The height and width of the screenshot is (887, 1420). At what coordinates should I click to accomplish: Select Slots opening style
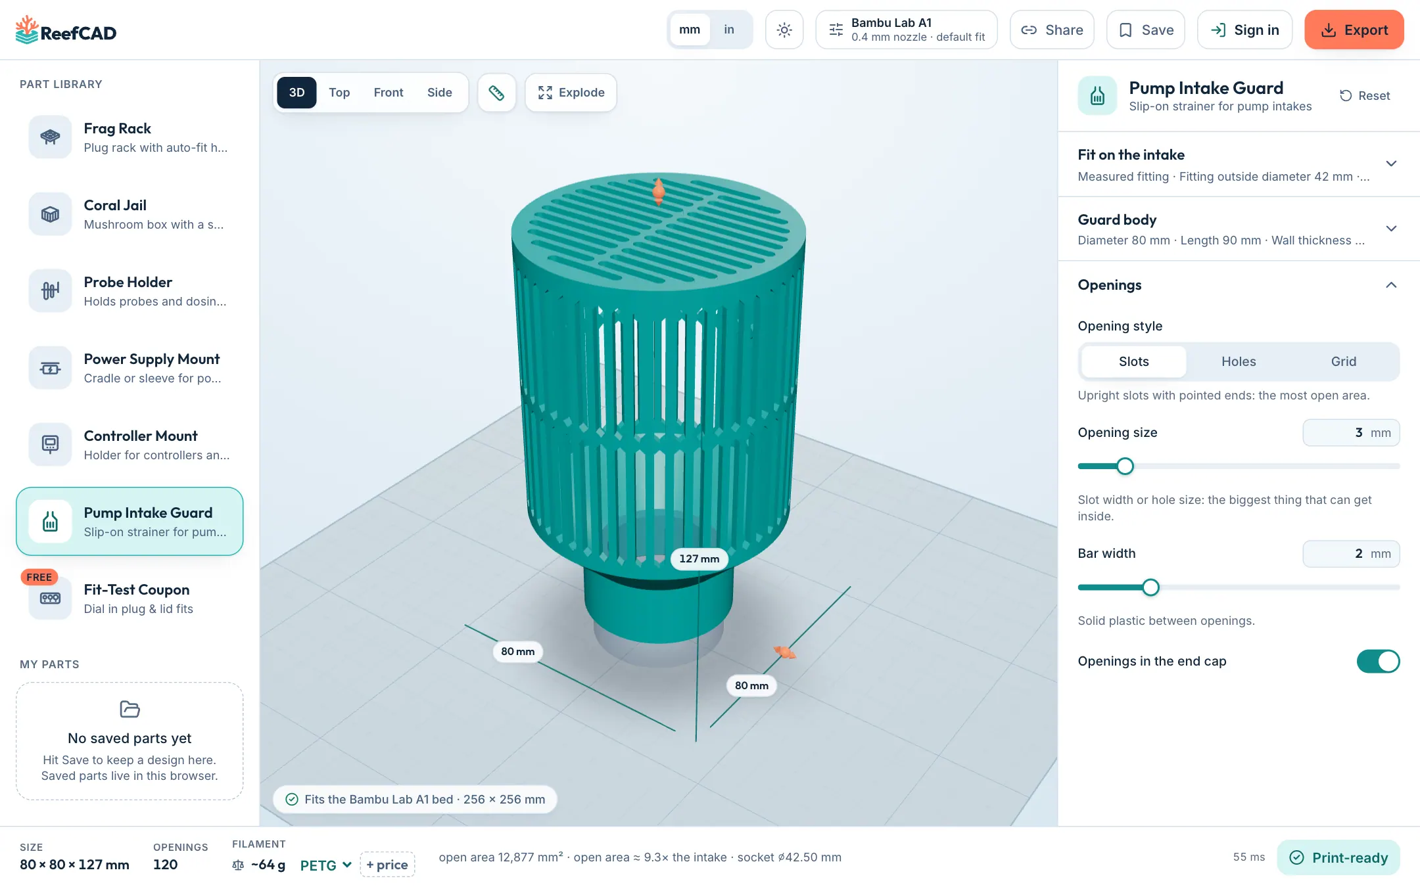[1133, 361]
